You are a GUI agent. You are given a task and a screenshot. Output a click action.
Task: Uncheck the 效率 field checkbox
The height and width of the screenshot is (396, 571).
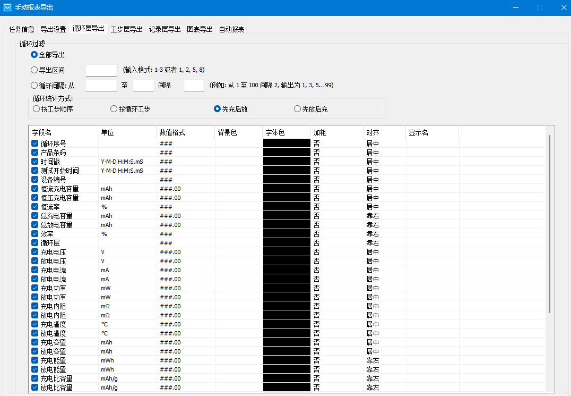[35, 234]
